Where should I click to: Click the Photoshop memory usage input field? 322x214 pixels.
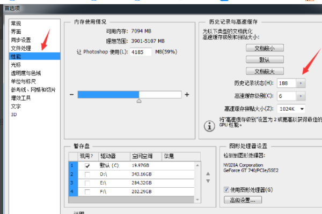coord(141,52)
